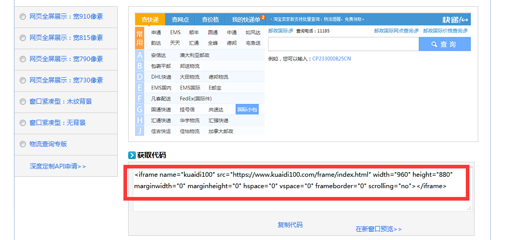The height and width of the screenshot is (240, 513).
Task: Click the badge on 我的快递单 tab
Action: (x=263, y=17)
